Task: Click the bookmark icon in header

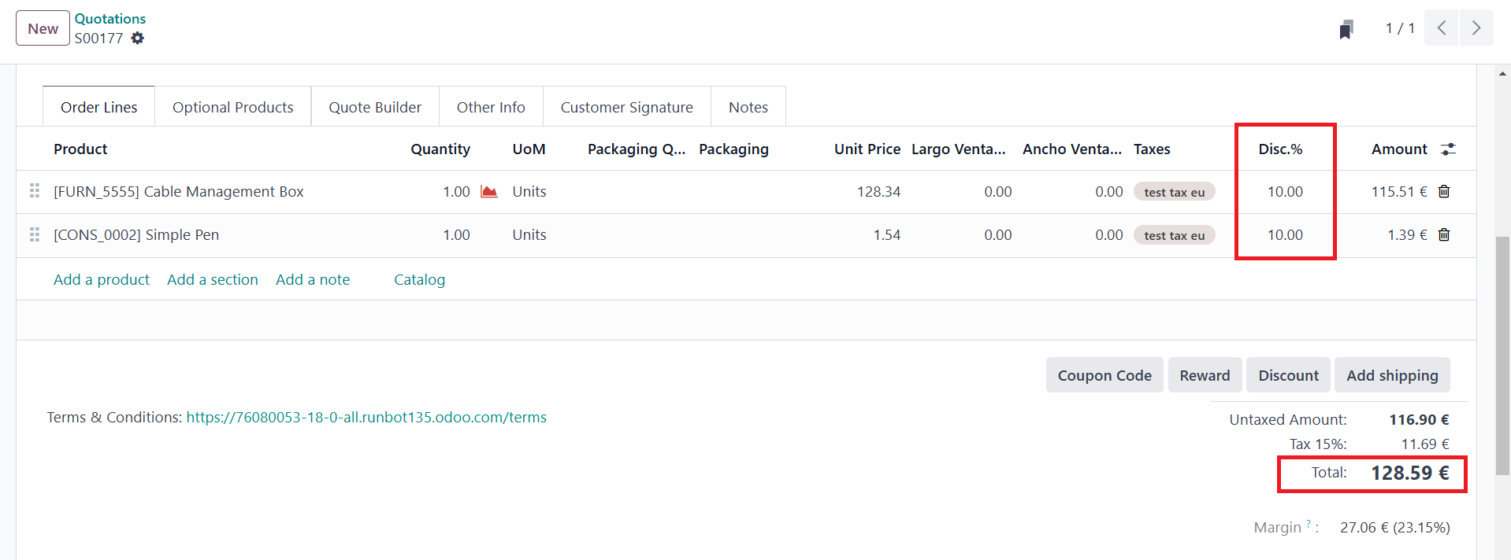Action: [1346, 30]
